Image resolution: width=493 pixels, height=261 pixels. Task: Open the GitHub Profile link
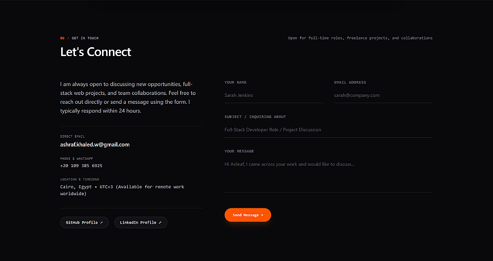(x=84, y=223)
